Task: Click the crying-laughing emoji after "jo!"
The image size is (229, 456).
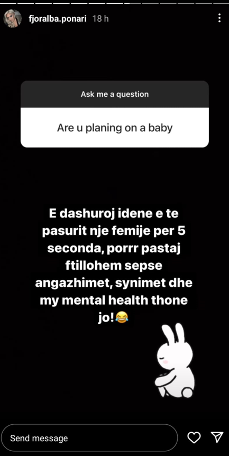Action: click(122, 317)
